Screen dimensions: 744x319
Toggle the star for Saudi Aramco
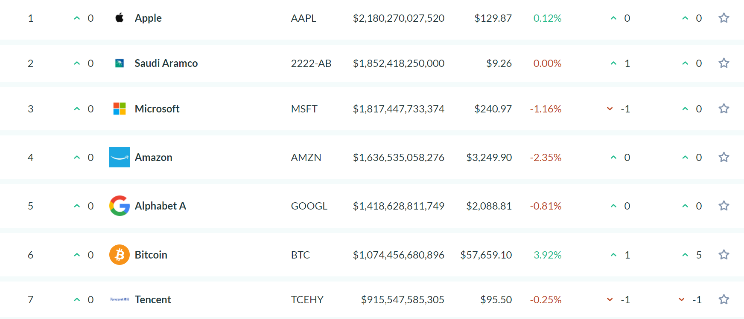coord(724,63)
